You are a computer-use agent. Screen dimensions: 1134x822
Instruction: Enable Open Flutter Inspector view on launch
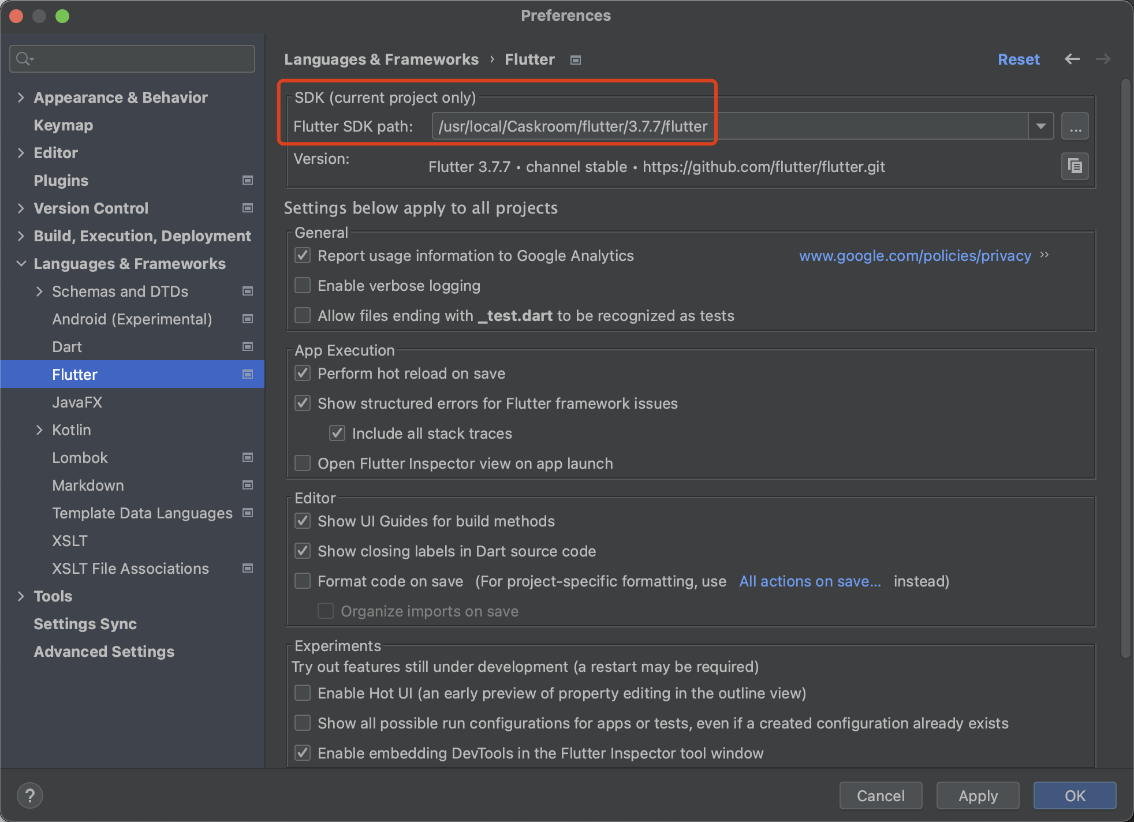303,464
